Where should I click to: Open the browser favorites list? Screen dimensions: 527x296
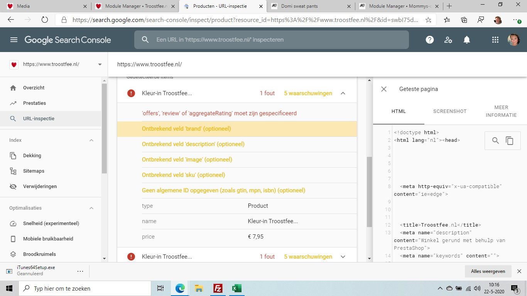[x=447, y=20]
